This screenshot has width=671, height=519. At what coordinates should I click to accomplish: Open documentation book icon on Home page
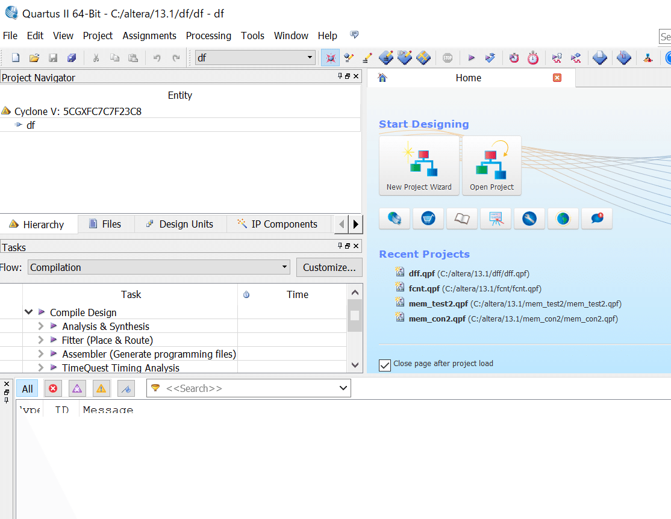462,219
